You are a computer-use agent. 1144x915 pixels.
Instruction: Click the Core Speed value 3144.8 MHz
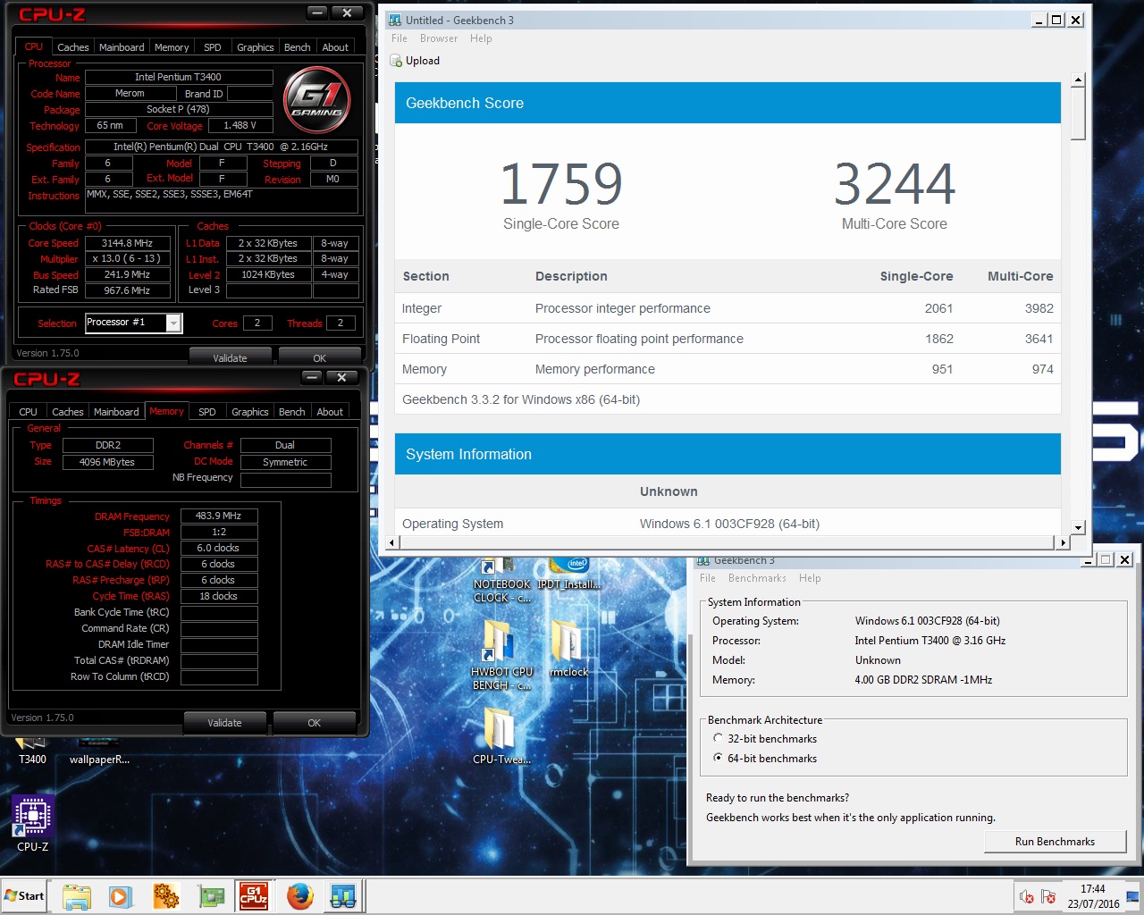(x=127, y=243)
